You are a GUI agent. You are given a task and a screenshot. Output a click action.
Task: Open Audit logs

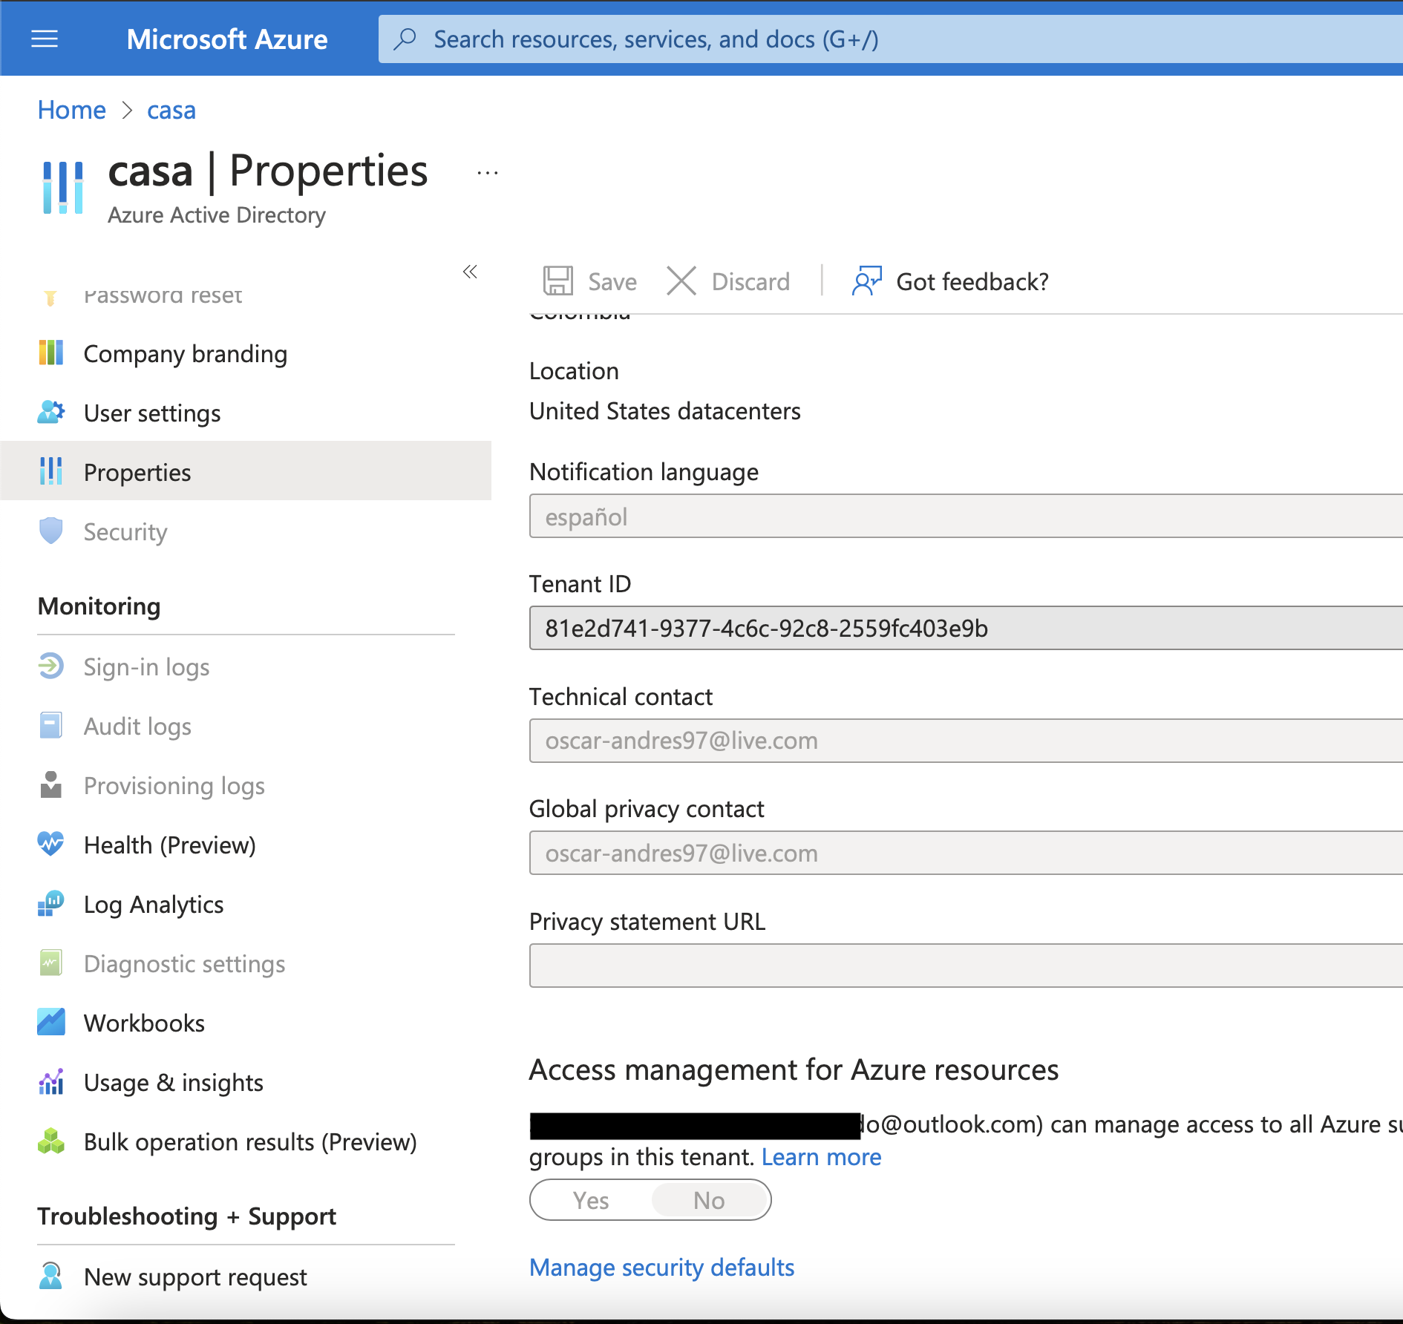pos(137,726)
